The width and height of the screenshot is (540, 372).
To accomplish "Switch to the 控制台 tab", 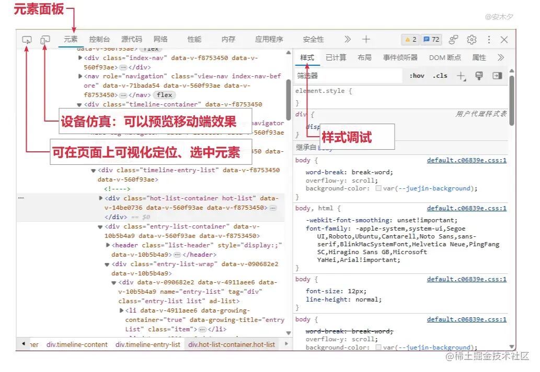I will tap(99, 39).
